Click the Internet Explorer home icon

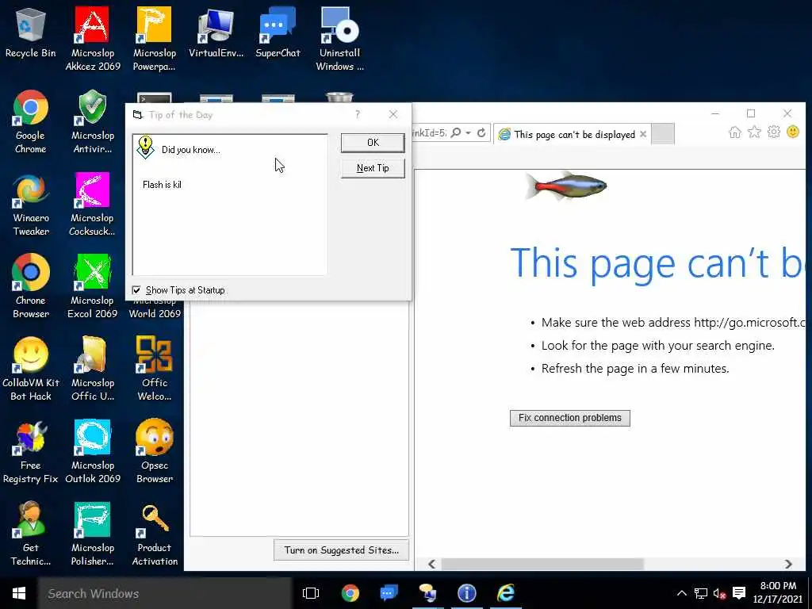click(735, 132)
